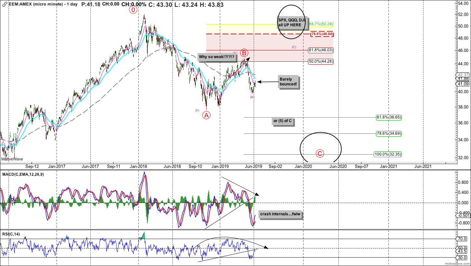Open the motivewave.com link
Viewport: 471px width, 266px height.
[457, 264]
